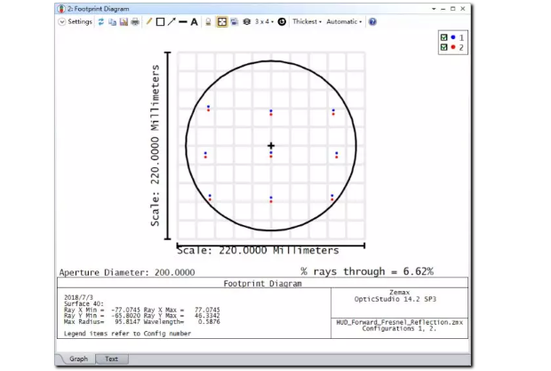Click the lock window icon

tap(208, 22)
